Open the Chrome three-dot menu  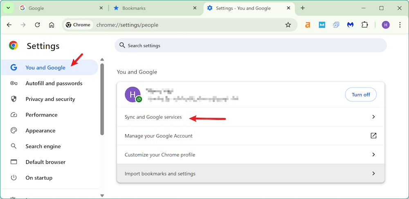coord(400,25)
